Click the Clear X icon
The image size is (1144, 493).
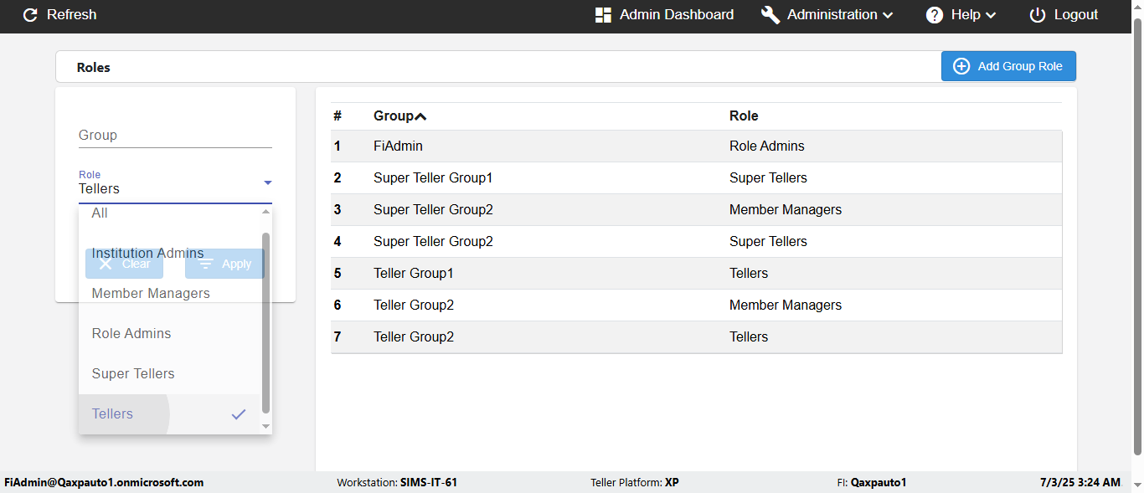pos(106,264)
